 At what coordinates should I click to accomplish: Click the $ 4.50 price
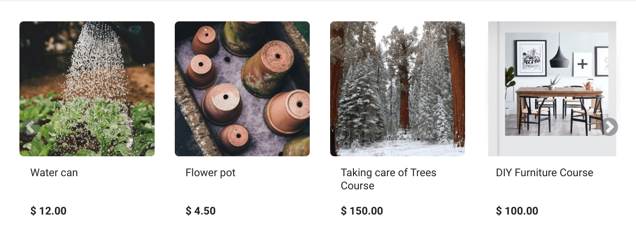(201, 211)
